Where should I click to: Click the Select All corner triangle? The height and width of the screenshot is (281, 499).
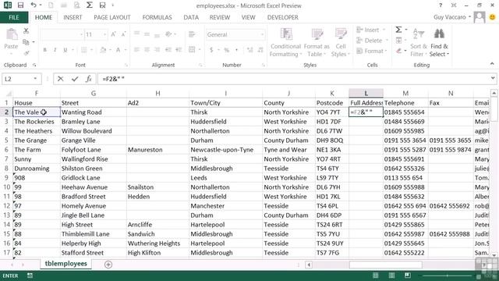coord(9,94)
